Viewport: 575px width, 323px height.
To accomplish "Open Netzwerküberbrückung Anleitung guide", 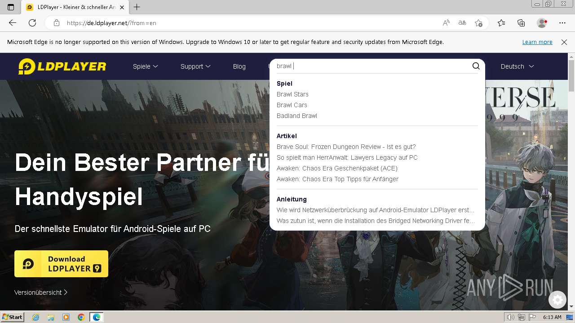I will pyautogui.click(x=376, y=210).
